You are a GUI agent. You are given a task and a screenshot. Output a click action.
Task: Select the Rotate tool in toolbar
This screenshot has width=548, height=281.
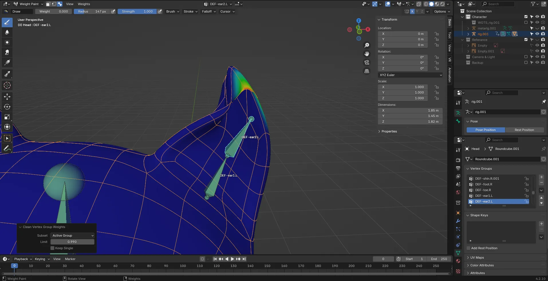point(7,107)
